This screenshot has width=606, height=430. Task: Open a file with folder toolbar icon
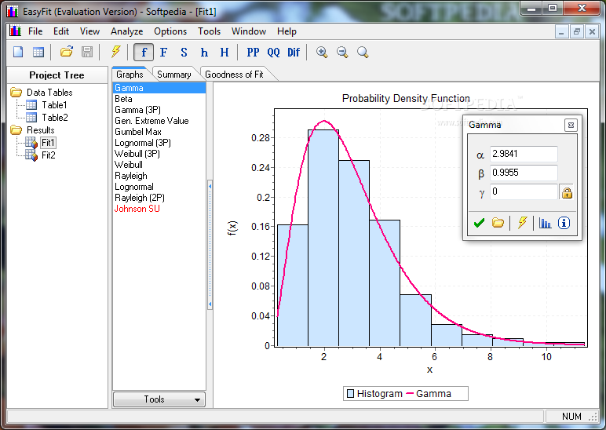[67, 52]
